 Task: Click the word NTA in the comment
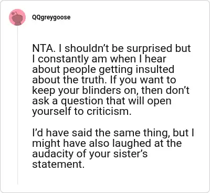[x=43, y=48]
